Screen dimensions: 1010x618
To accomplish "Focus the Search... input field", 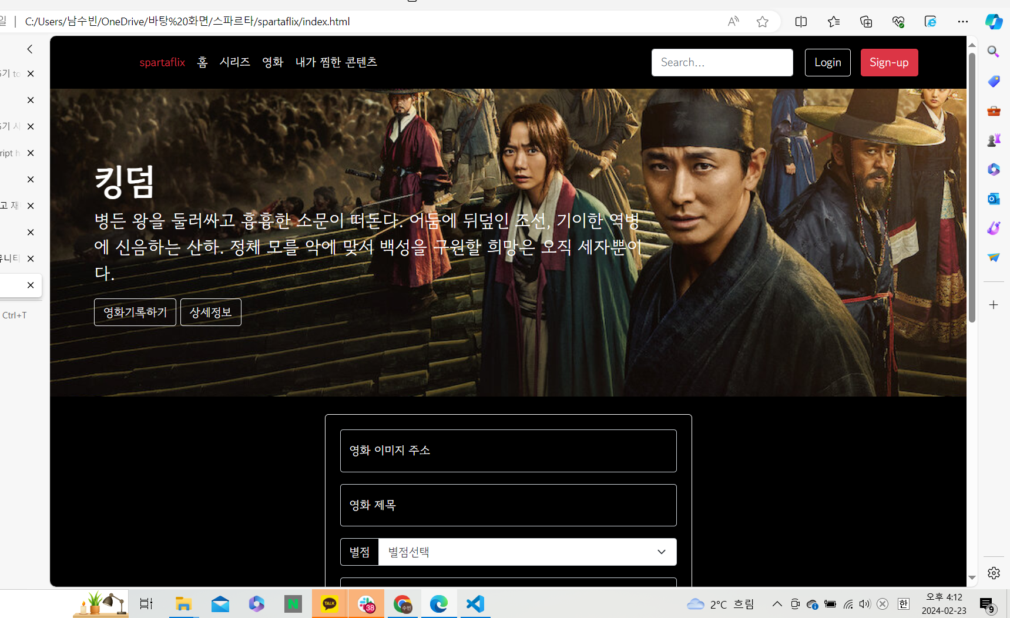I will tap(722, 62).
